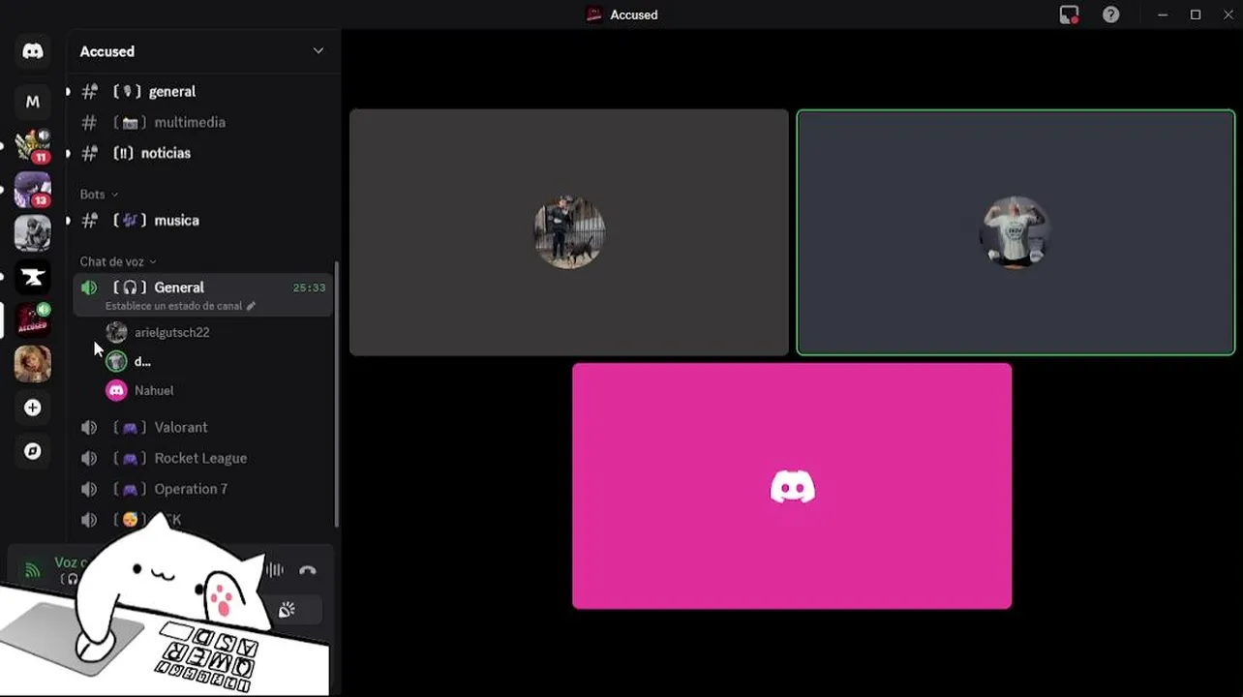The height and width of the screenshot is (697, 1243).
Task: Open the general text channel
Action: point(203,91)
